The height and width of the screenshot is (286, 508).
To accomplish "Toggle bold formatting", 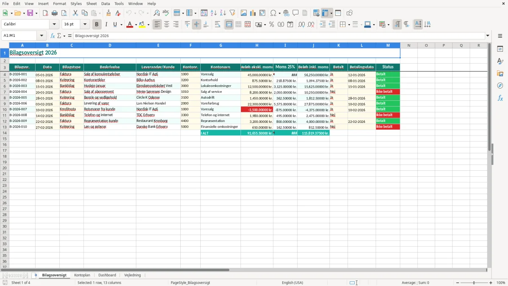I will [x=97, y=25].
